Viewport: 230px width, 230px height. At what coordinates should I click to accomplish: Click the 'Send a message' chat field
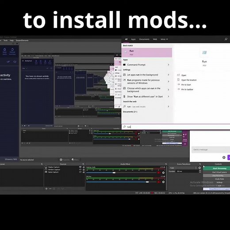point(211,149)
